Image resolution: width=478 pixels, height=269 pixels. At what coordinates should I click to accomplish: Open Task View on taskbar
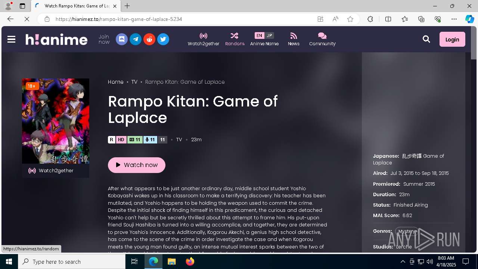(x=134, y=262)
